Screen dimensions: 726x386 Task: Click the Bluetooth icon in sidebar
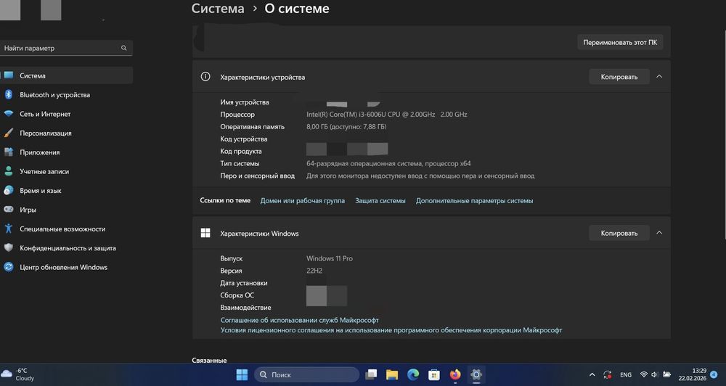coord(8,95)
